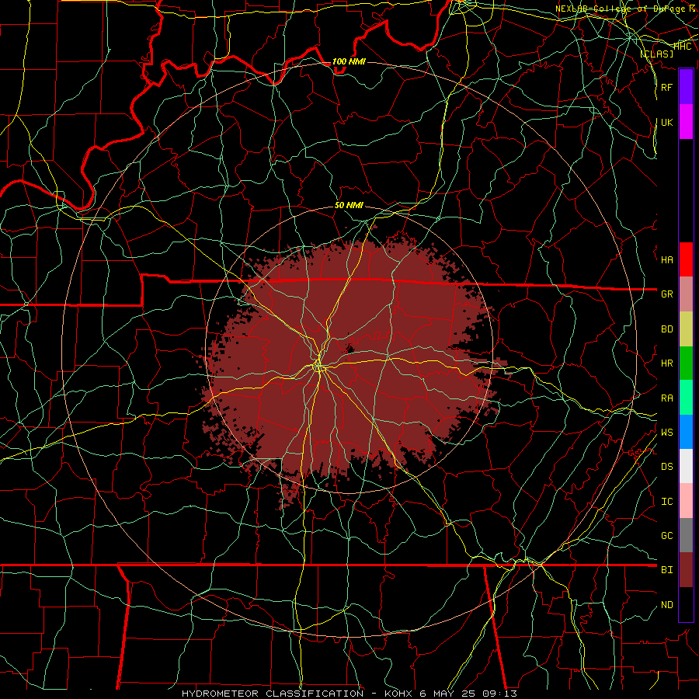
Task: Click the Hydrometeor Classification KOHX caption
Action: tap(349, 694)
